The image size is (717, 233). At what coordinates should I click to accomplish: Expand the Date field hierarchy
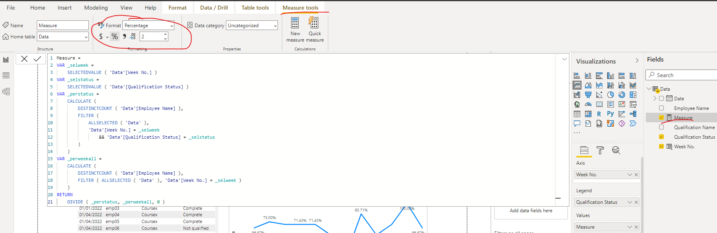[655, 98]
